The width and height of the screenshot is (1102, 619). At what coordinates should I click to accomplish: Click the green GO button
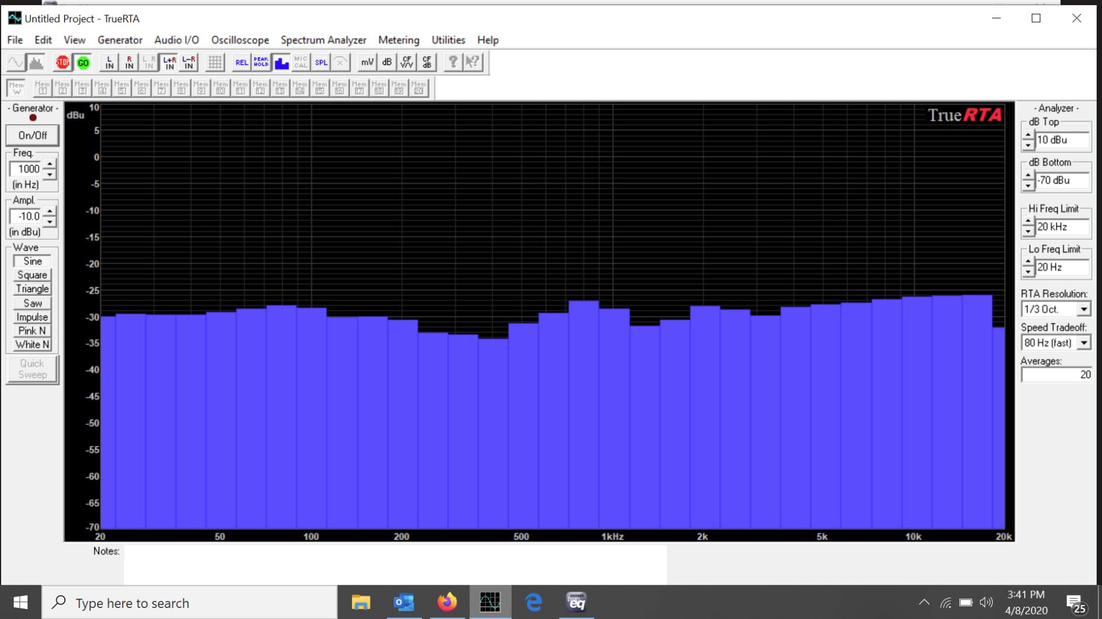tap(83, 62)
